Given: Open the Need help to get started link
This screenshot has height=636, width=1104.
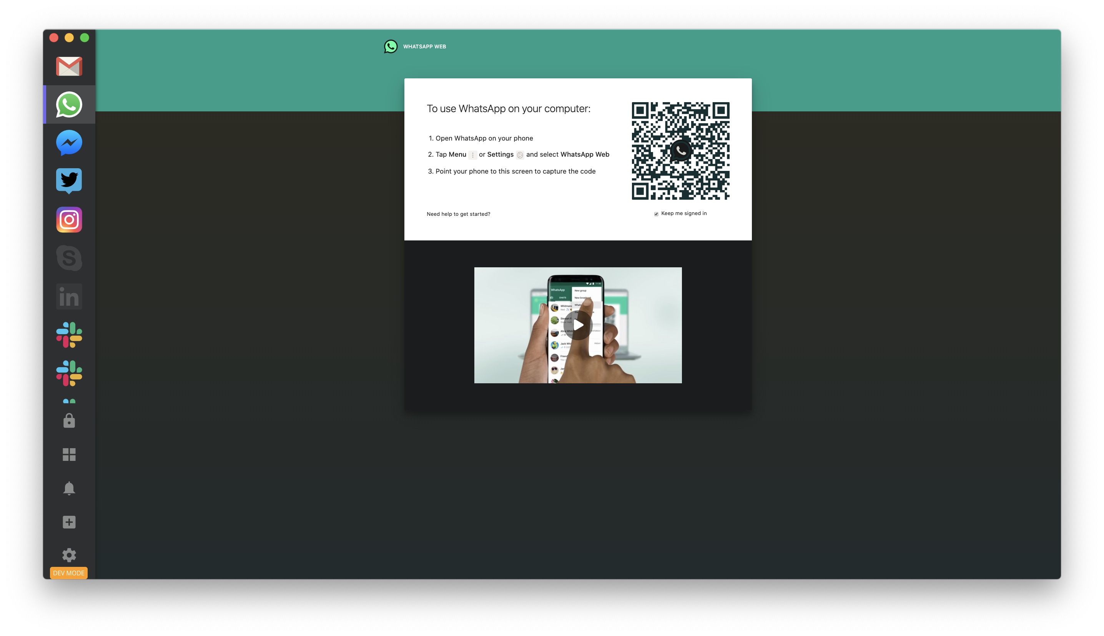Looking at the screenshot, I should point(459,214).
